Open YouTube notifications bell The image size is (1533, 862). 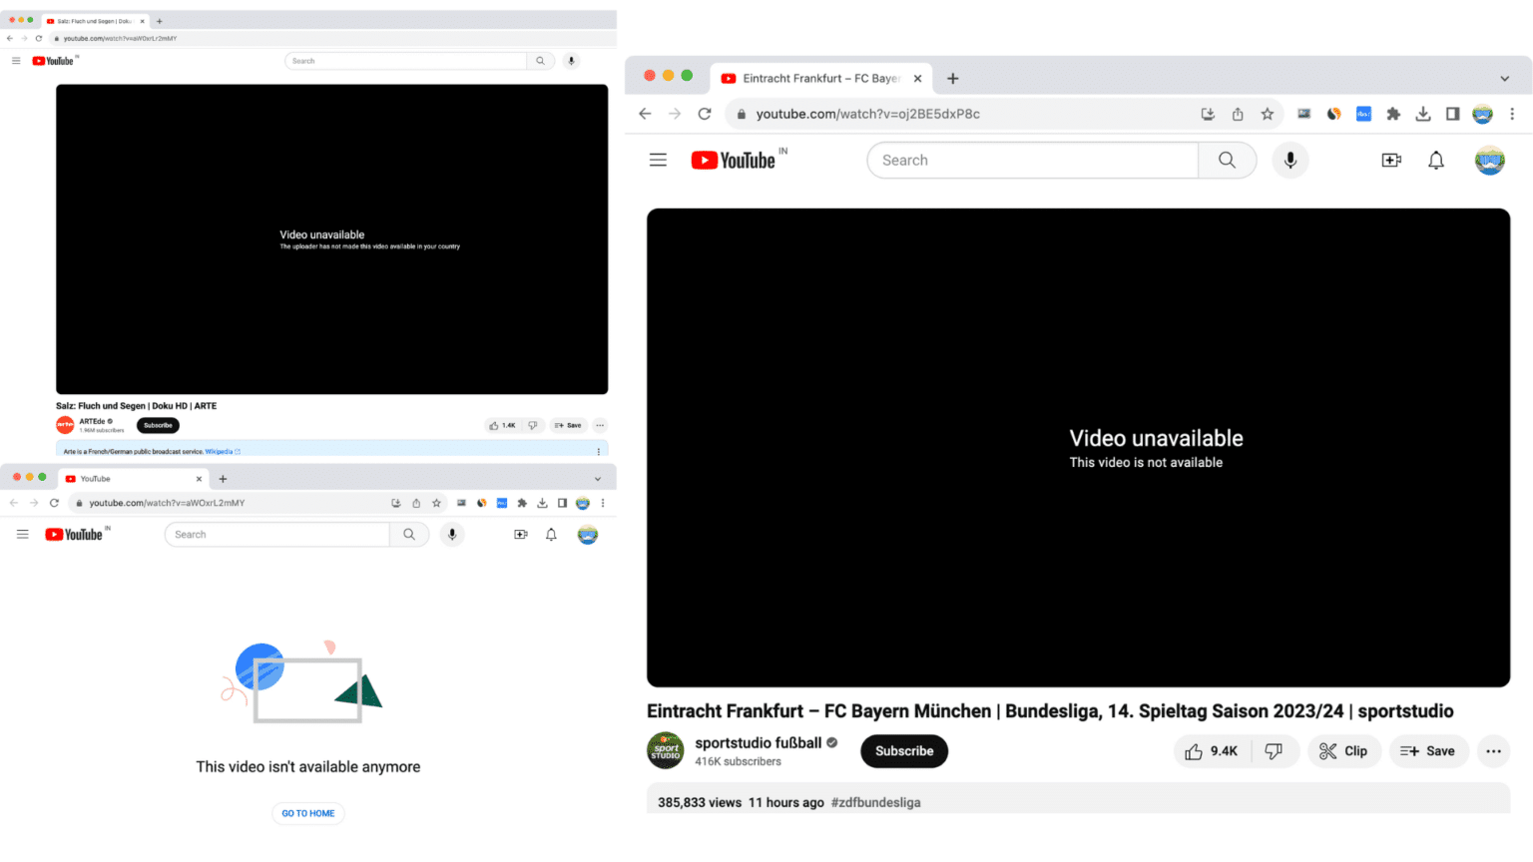click(x=1436, y=160)
